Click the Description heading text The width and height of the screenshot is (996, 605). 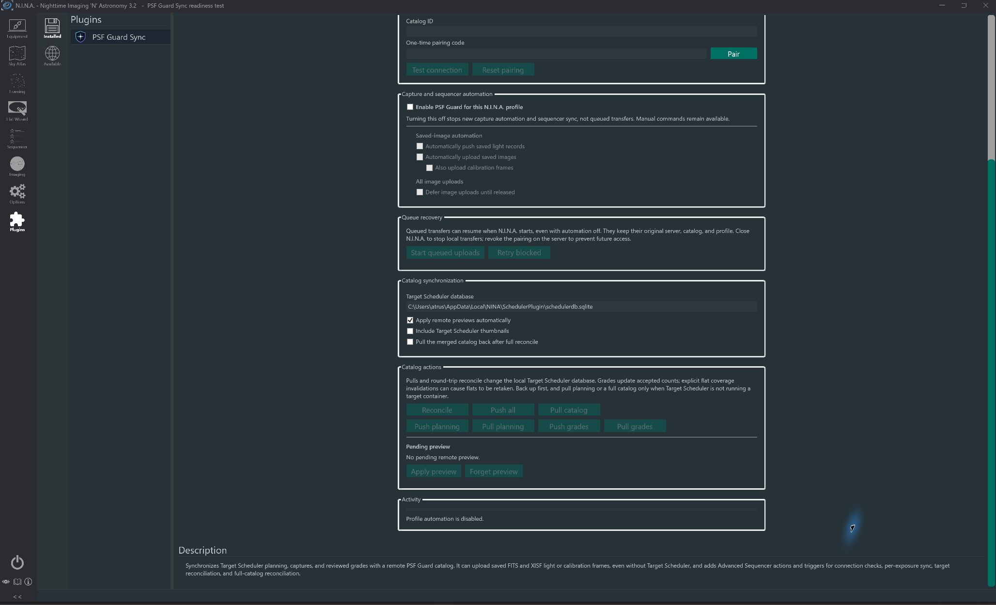pyautogui.click(x=202, y=550)
